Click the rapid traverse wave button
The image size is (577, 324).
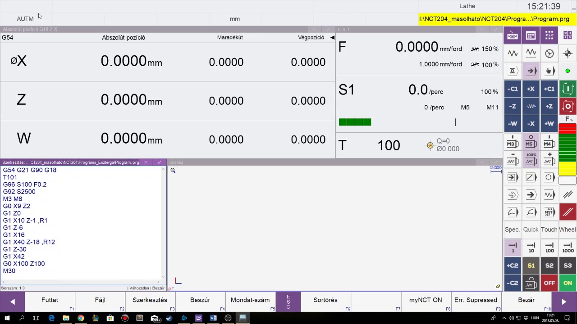pyautogui.click(x=531, y=106)
